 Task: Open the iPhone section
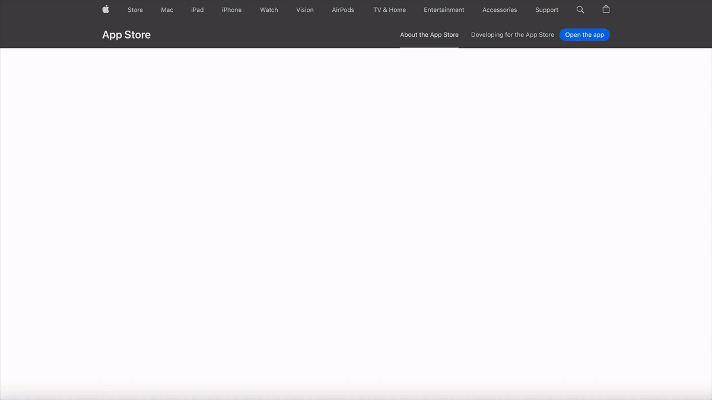[231, 9]
